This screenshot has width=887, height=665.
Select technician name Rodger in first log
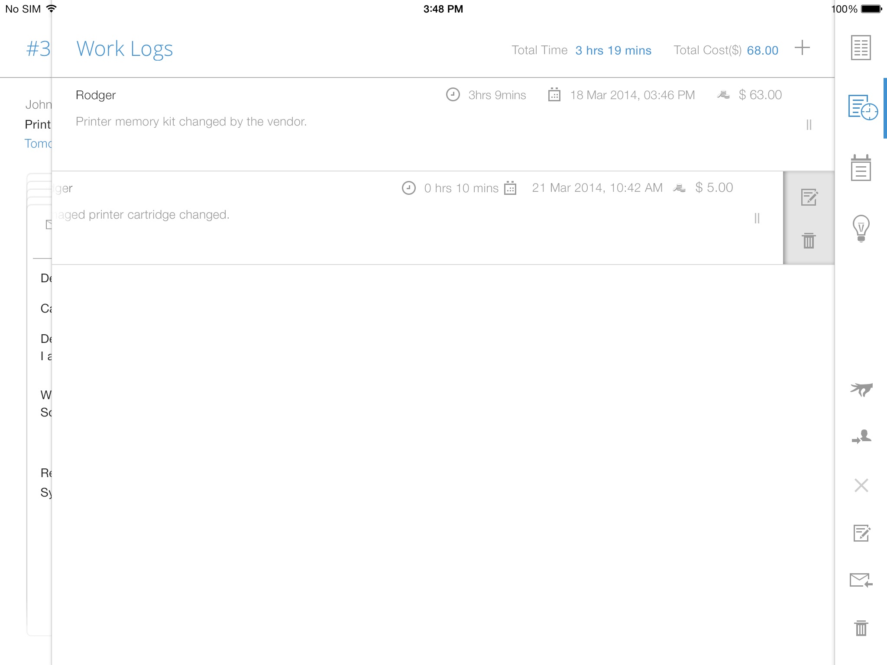pos(96,95)
